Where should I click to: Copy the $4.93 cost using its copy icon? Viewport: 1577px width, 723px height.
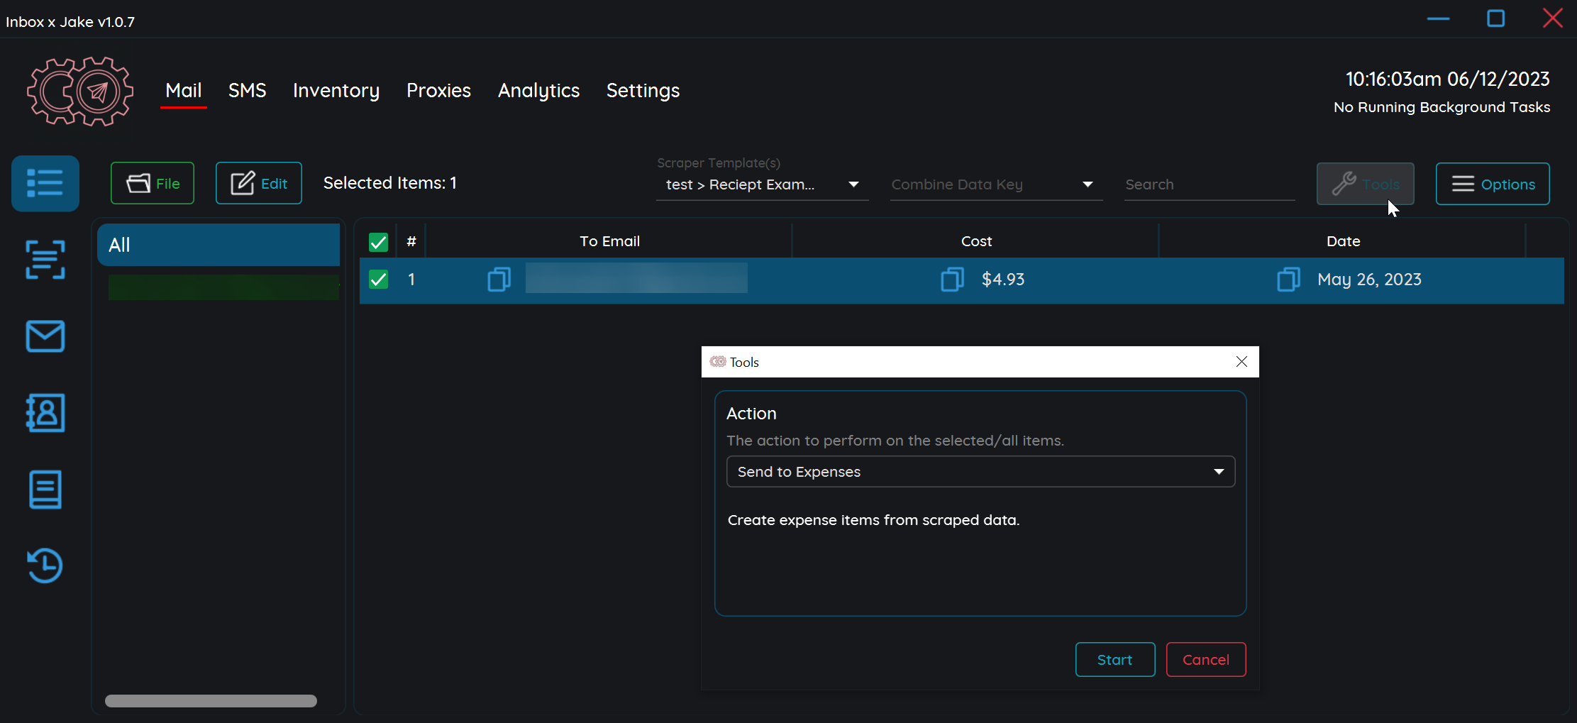click(952, 280)
